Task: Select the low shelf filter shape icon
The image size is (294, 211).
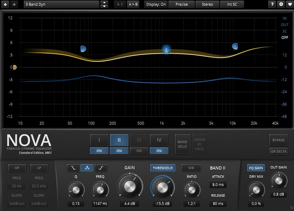Action: tap(73, 168)
